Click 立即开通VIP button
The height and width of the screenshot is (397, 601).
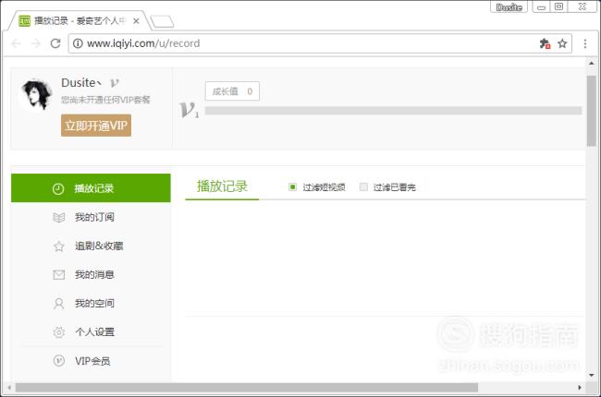[x=96, y=126]
